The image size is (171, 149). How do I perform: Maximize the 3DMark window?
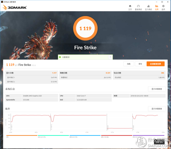(x=162, y=2)
